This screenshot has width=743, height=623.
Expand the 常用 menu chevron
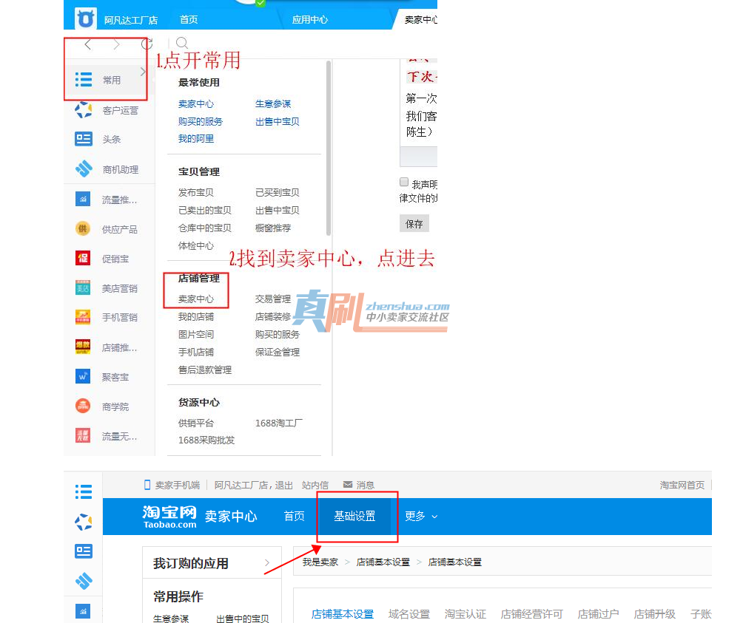tap(143, 72)
